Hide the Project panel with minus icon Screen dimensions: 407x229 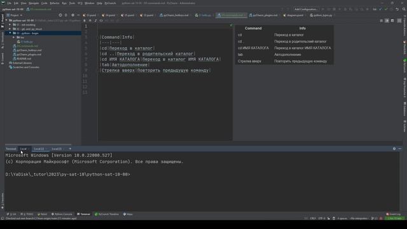(78, 15)
